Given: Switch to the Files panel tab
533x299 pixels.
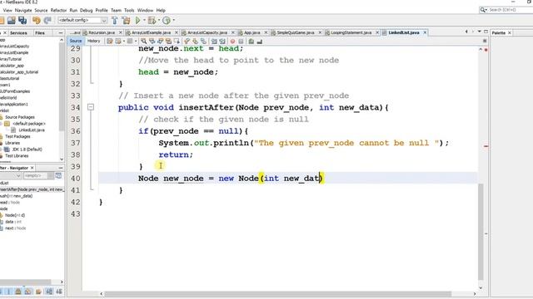Looking at the screenshot, I should (x=40, y=33).
